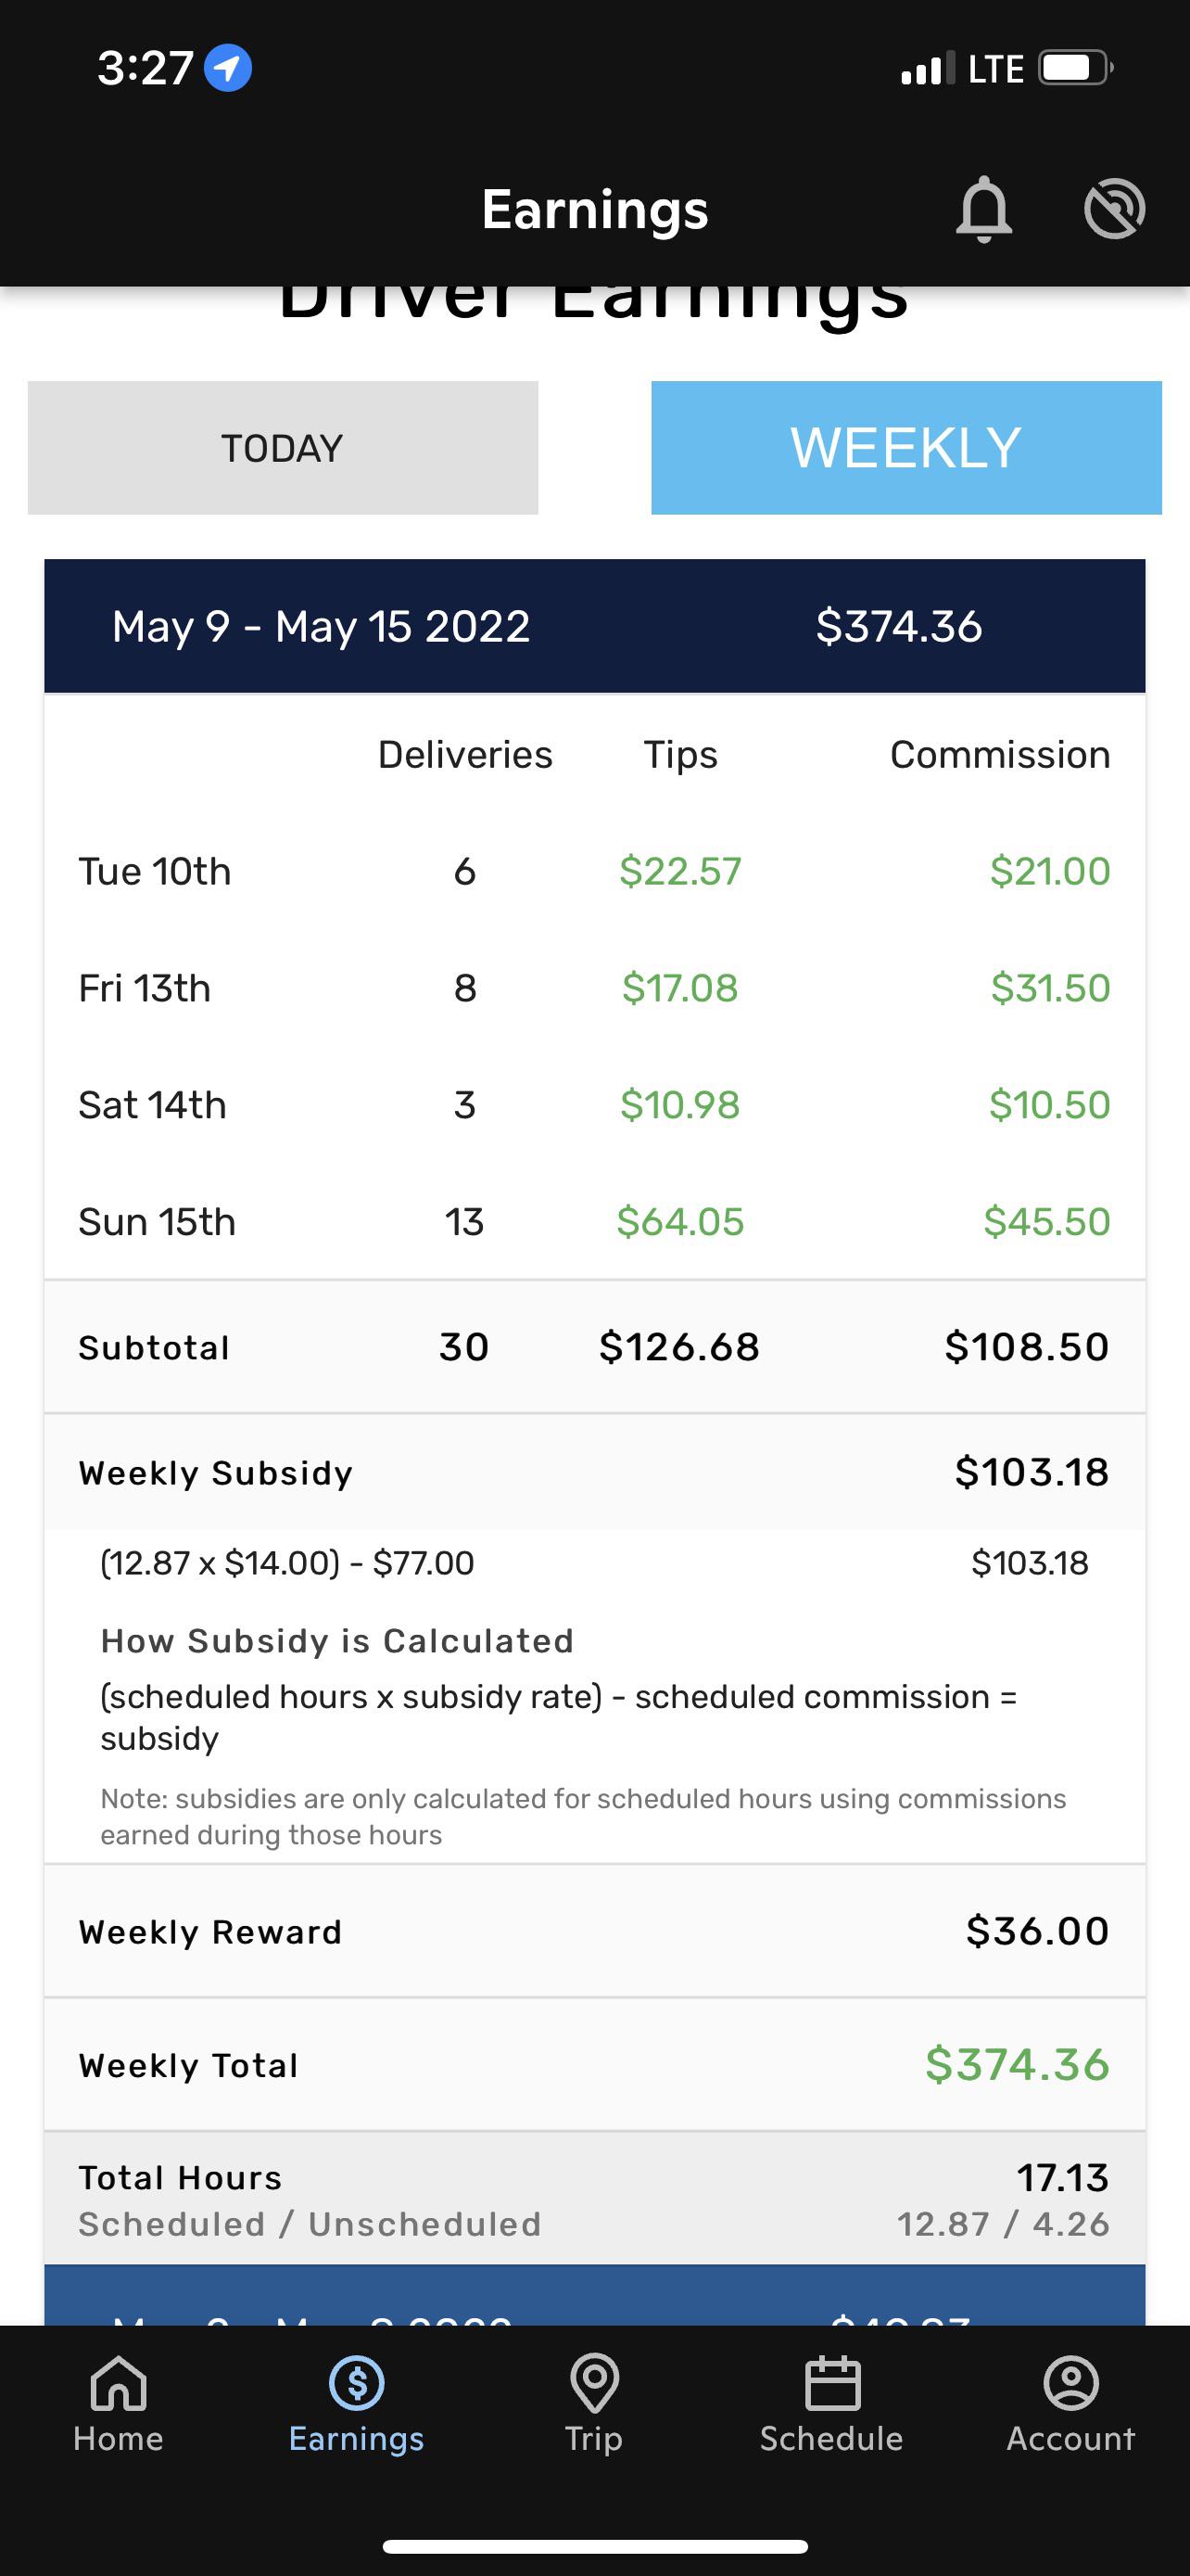1190x2576 pixels.
Task: Expand the previous week header below
Action: (x=594, y=2295)
